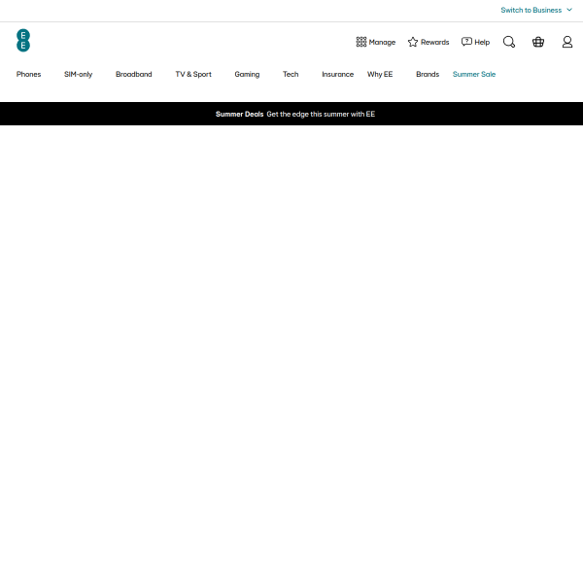The image size is (583, 583).
Task: Expand the Switch to Business chevron
Action: pyautogui.click(x=569, y=10)
